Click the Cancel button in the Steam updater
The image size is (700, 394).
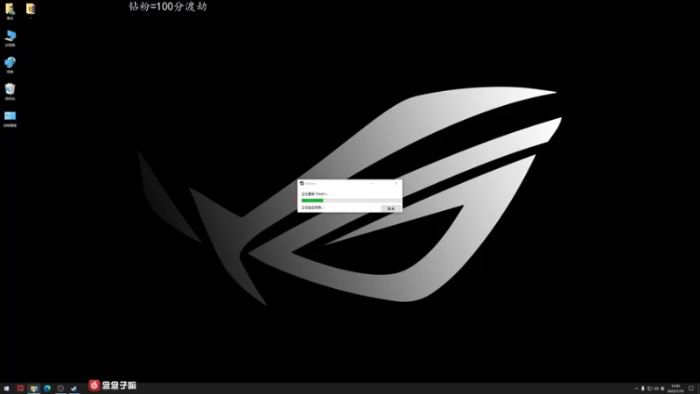click(391, 208)
